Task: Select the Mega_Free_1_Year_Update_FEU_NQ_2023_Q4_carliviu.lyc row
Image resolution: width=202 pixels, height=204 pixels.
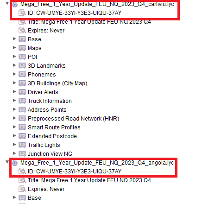Action: [97, 4]
